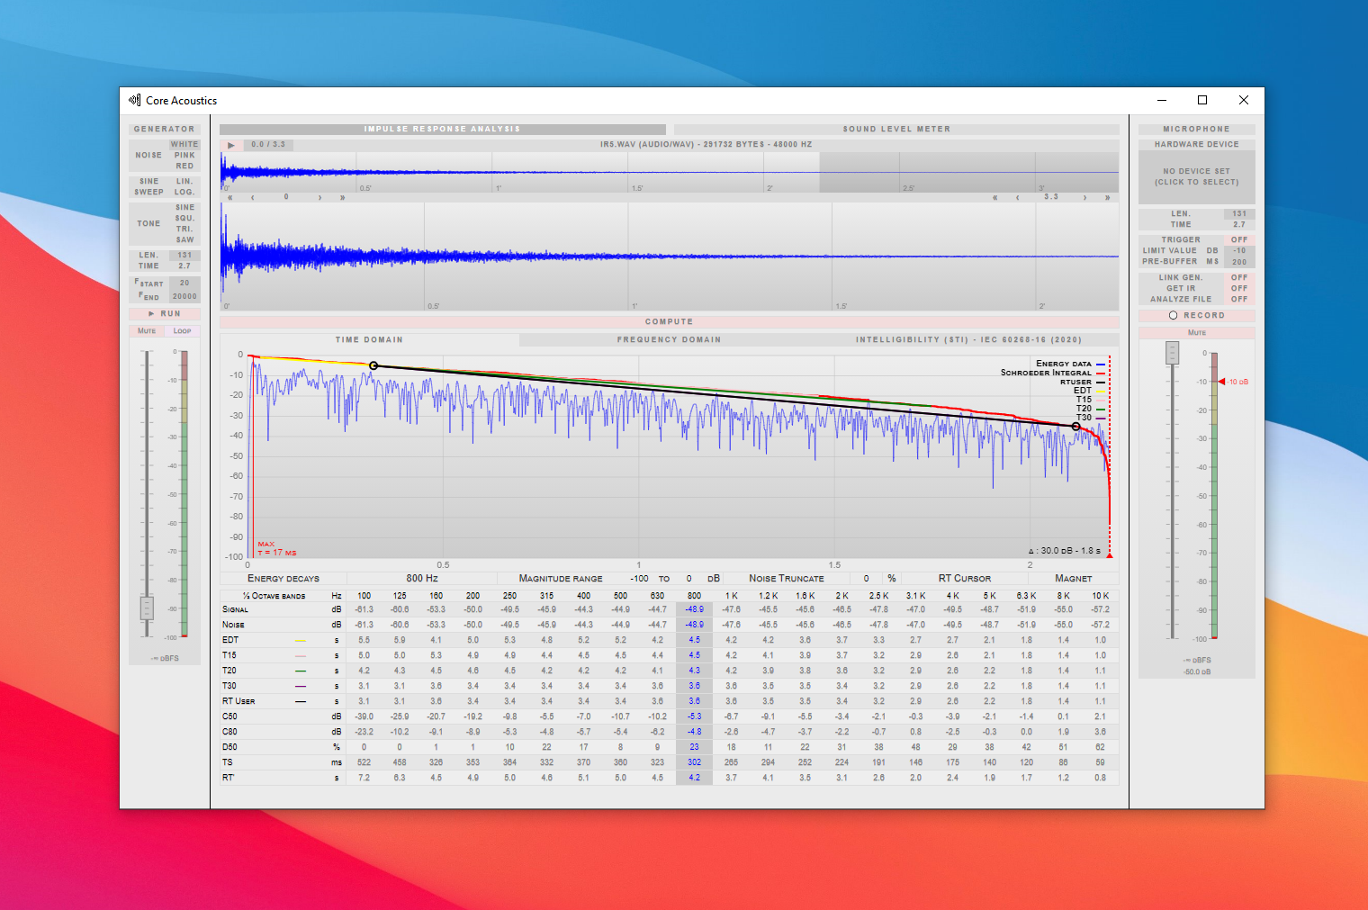Click the RT User row label
This screenshot has width=1368, height=910.
[x=238, y=701]
